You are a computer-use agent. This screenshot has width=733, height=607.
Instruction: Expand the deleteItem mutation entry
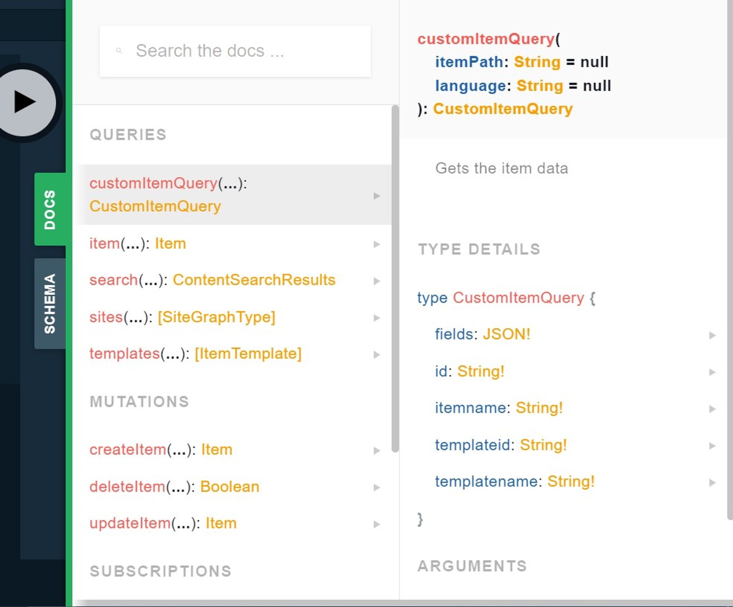[377, 487]
